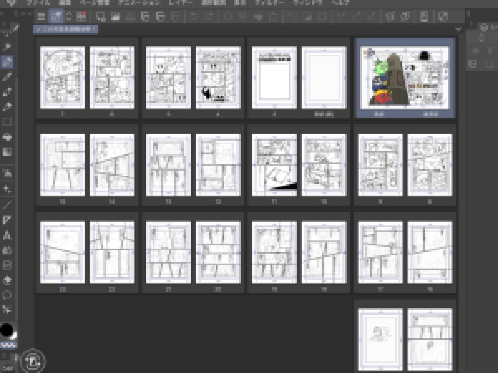Select the speech balloon tool icon
This screenshot has width=498, height=373.
click(7, 295)
